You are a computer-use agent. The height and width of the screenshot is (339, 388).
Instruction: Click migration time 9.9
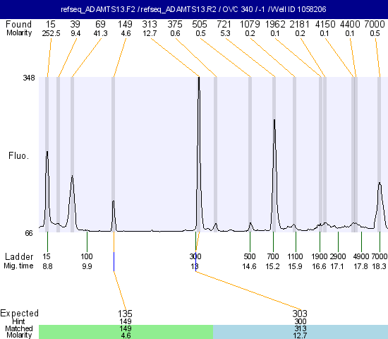point(87,266)
